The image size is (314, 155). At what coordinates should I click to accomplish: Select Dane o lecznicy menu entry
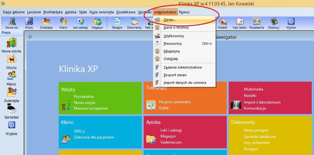pyautogui.click(x=184, y=27)
